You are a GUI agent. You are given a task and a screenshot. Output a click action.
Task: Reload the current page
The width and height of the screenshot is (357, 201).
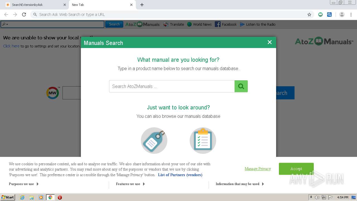(x=24, y=15)
